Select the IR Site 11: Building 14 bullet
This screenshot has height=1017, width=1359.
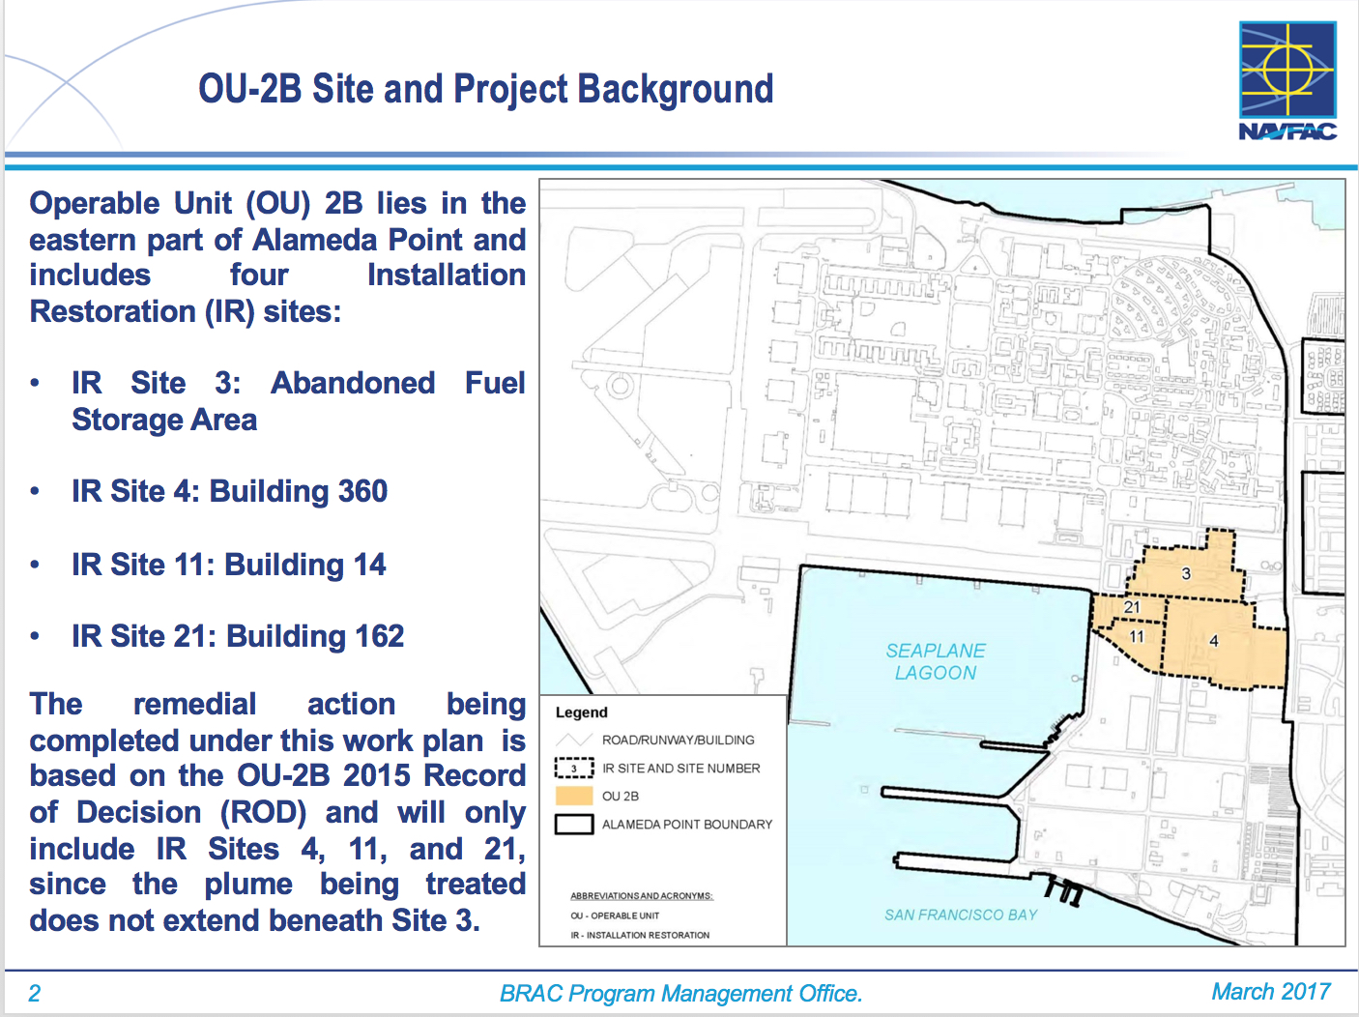click(x=228, y=565)
